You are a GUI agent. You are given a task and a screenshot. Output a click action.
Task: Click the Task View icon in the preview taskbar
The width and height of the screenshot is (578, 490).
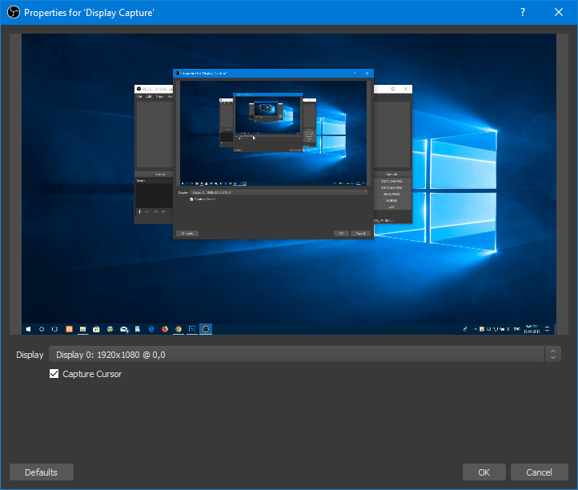pyautogui.click(x=54, y=328)
